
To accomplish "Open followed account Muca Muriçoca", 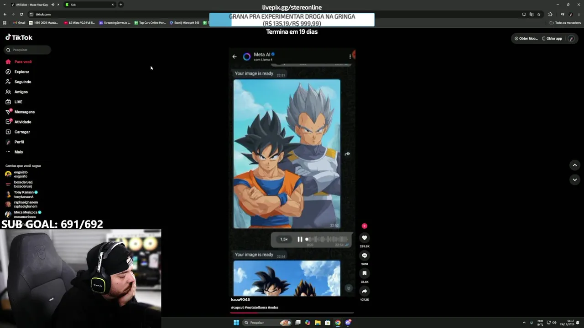I will click(x=23, y=215).
